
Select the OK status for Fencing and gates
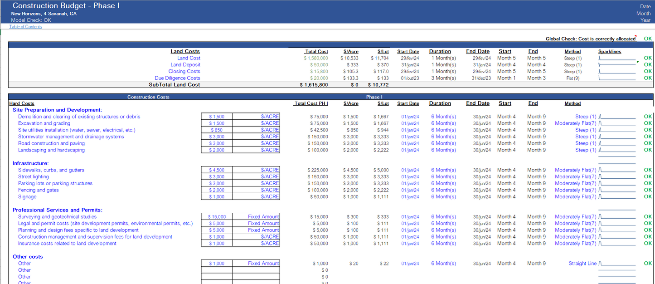pos(648,190)
